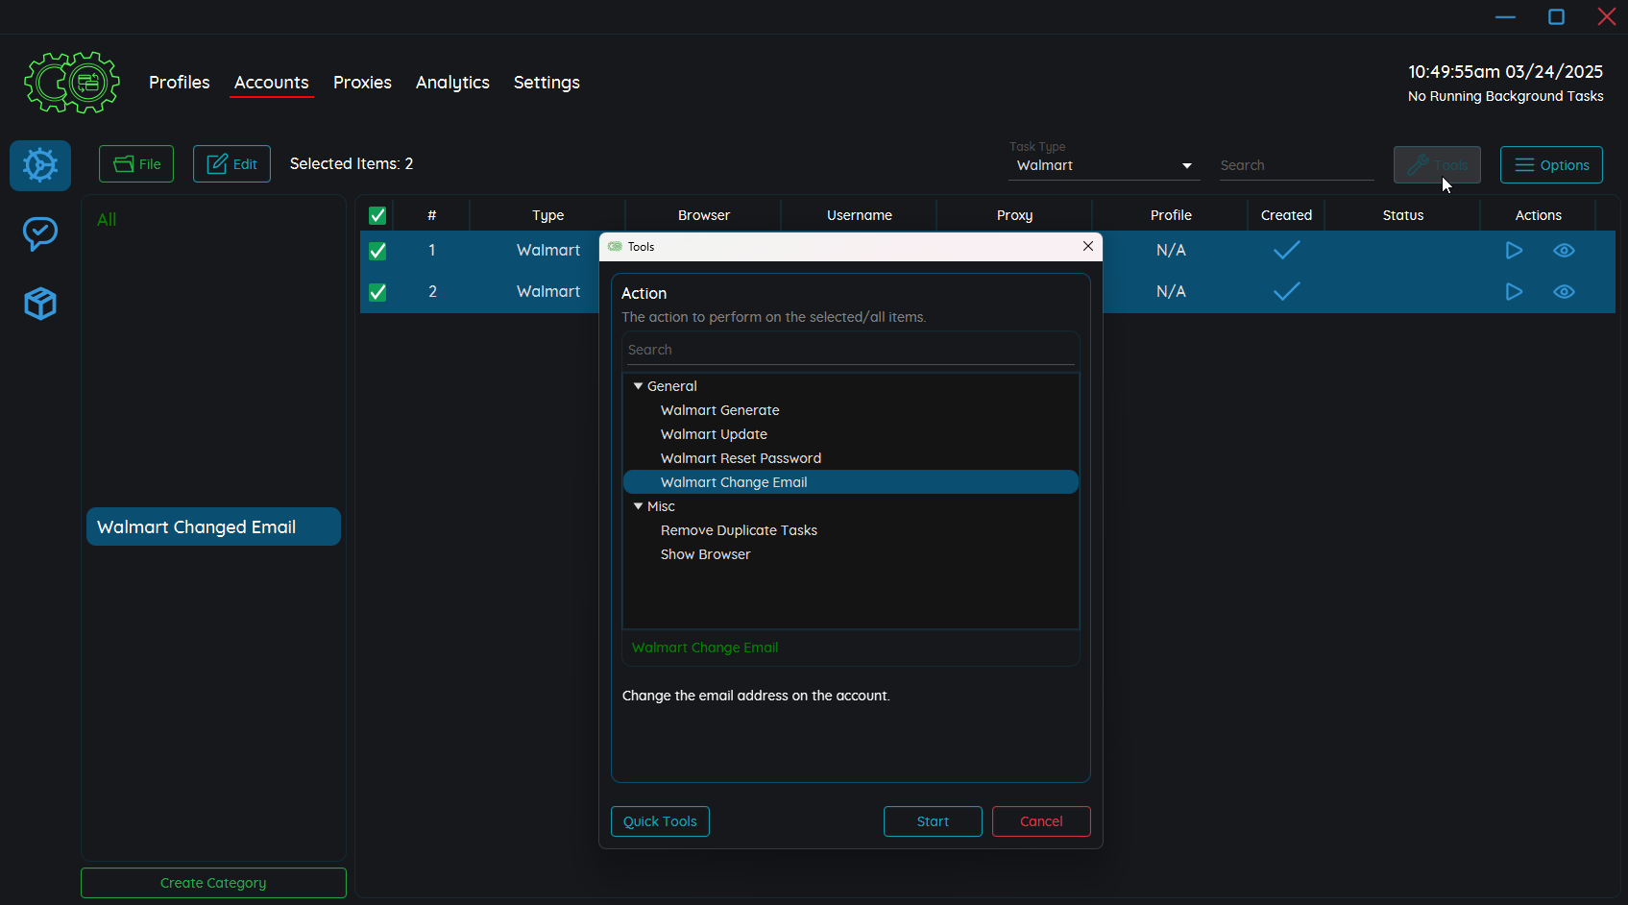Click the Quick Tools button

(x=660, y=821)
